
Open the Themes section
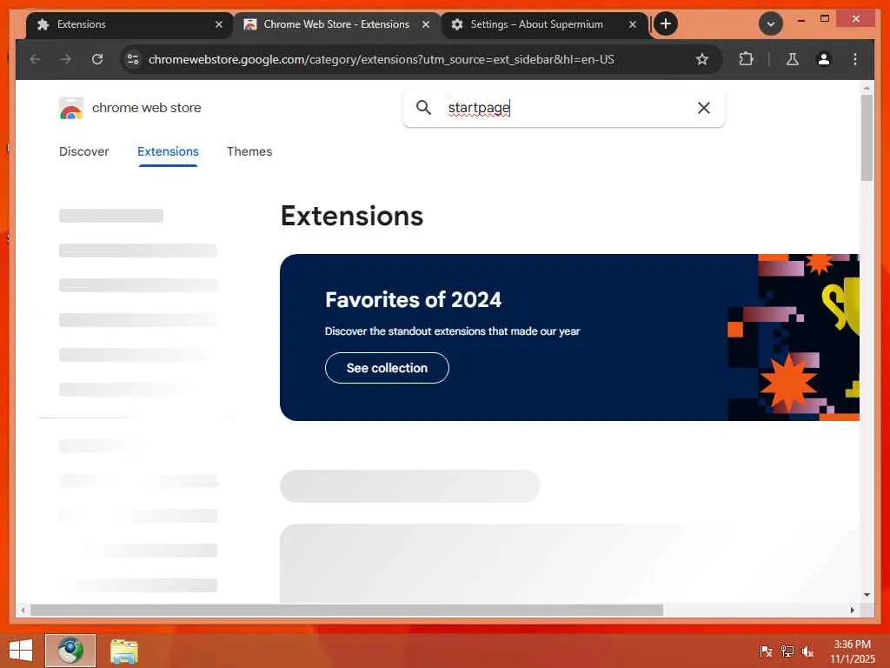(x=249, y=151)
